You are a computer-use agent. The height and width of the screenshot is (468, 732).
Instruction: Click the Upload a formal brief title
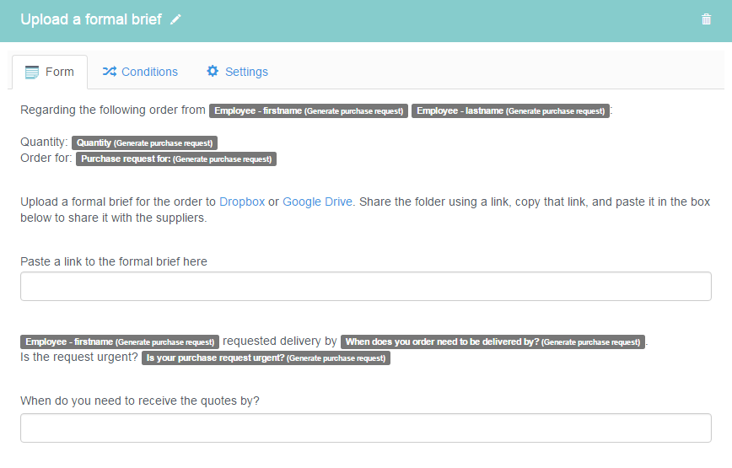[91, 19]
